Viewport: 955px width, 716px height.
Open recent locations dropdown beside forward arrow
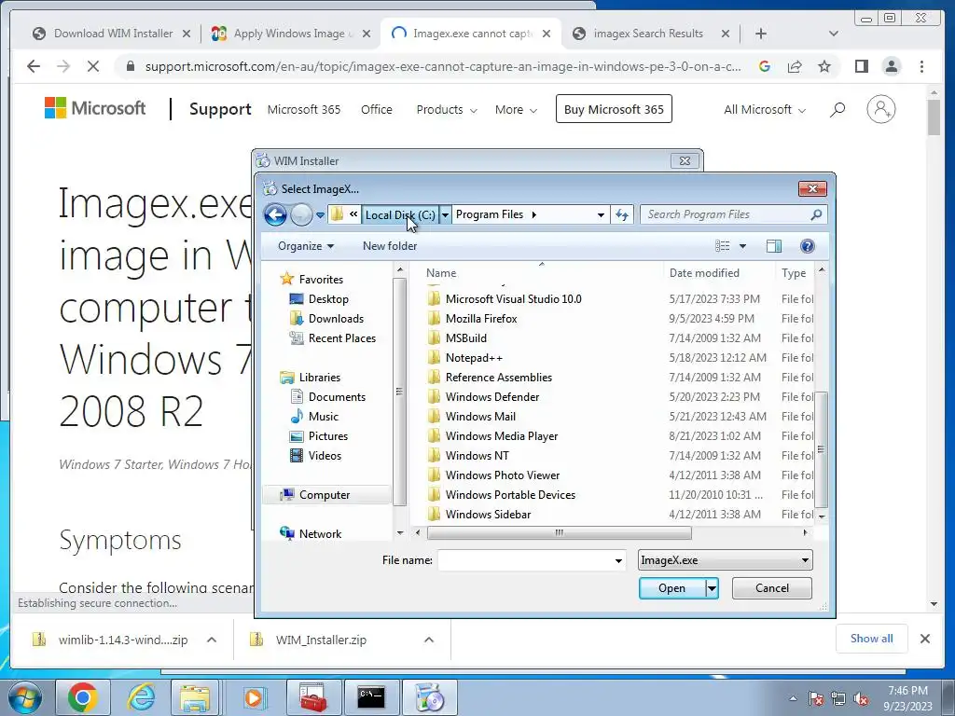[x=320, y=215]
